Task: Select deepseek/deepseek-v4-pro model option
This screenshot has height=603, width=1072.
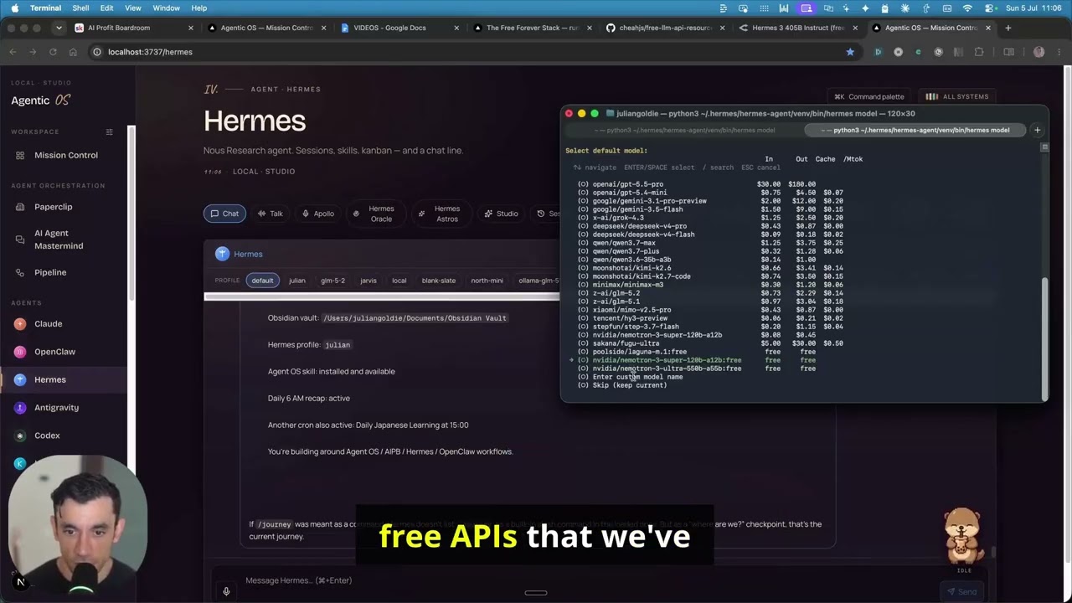Action: 632,226
